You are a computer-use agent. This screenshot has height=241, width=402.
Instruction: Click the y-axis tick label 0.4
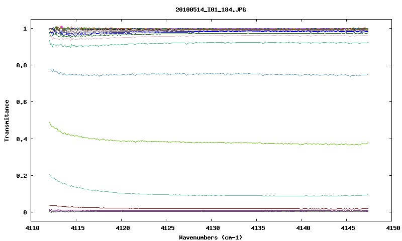pos(22,139)
